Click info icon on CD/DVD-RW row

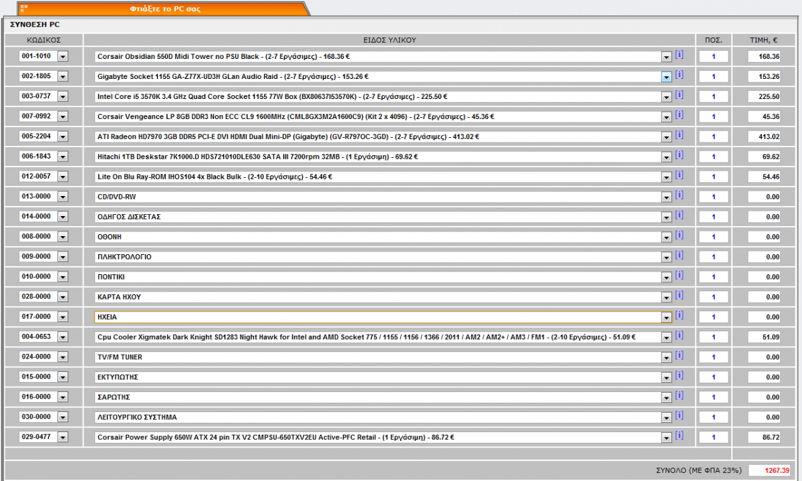pyautogui.click(x=679, y=195)
